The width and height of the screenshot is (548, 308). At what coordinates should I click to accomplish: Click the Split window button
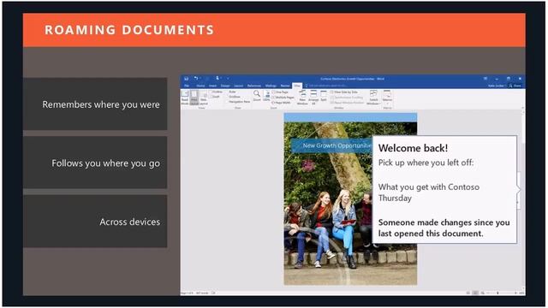pyautogui.click(x=324, y=96)
